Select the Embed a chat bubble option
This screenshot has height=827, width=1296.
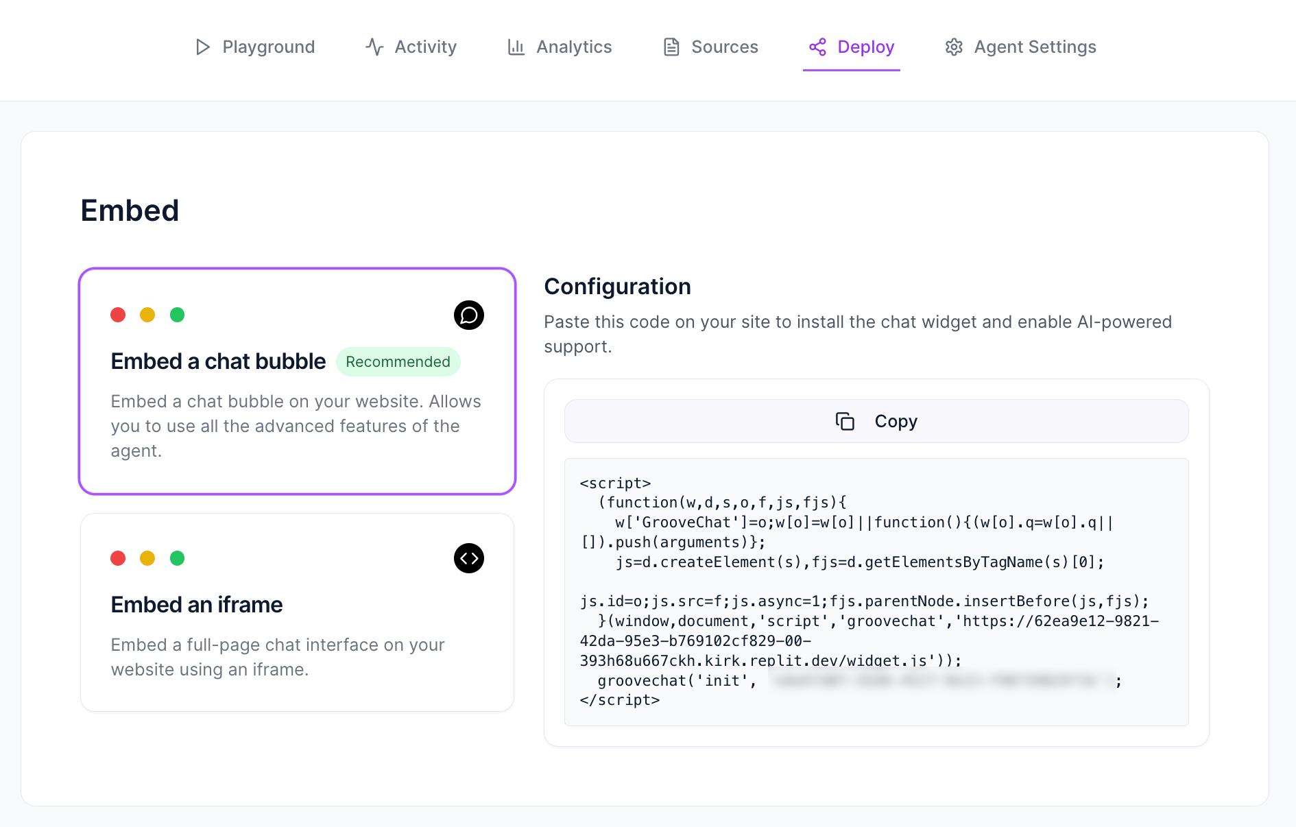[297, 381]
